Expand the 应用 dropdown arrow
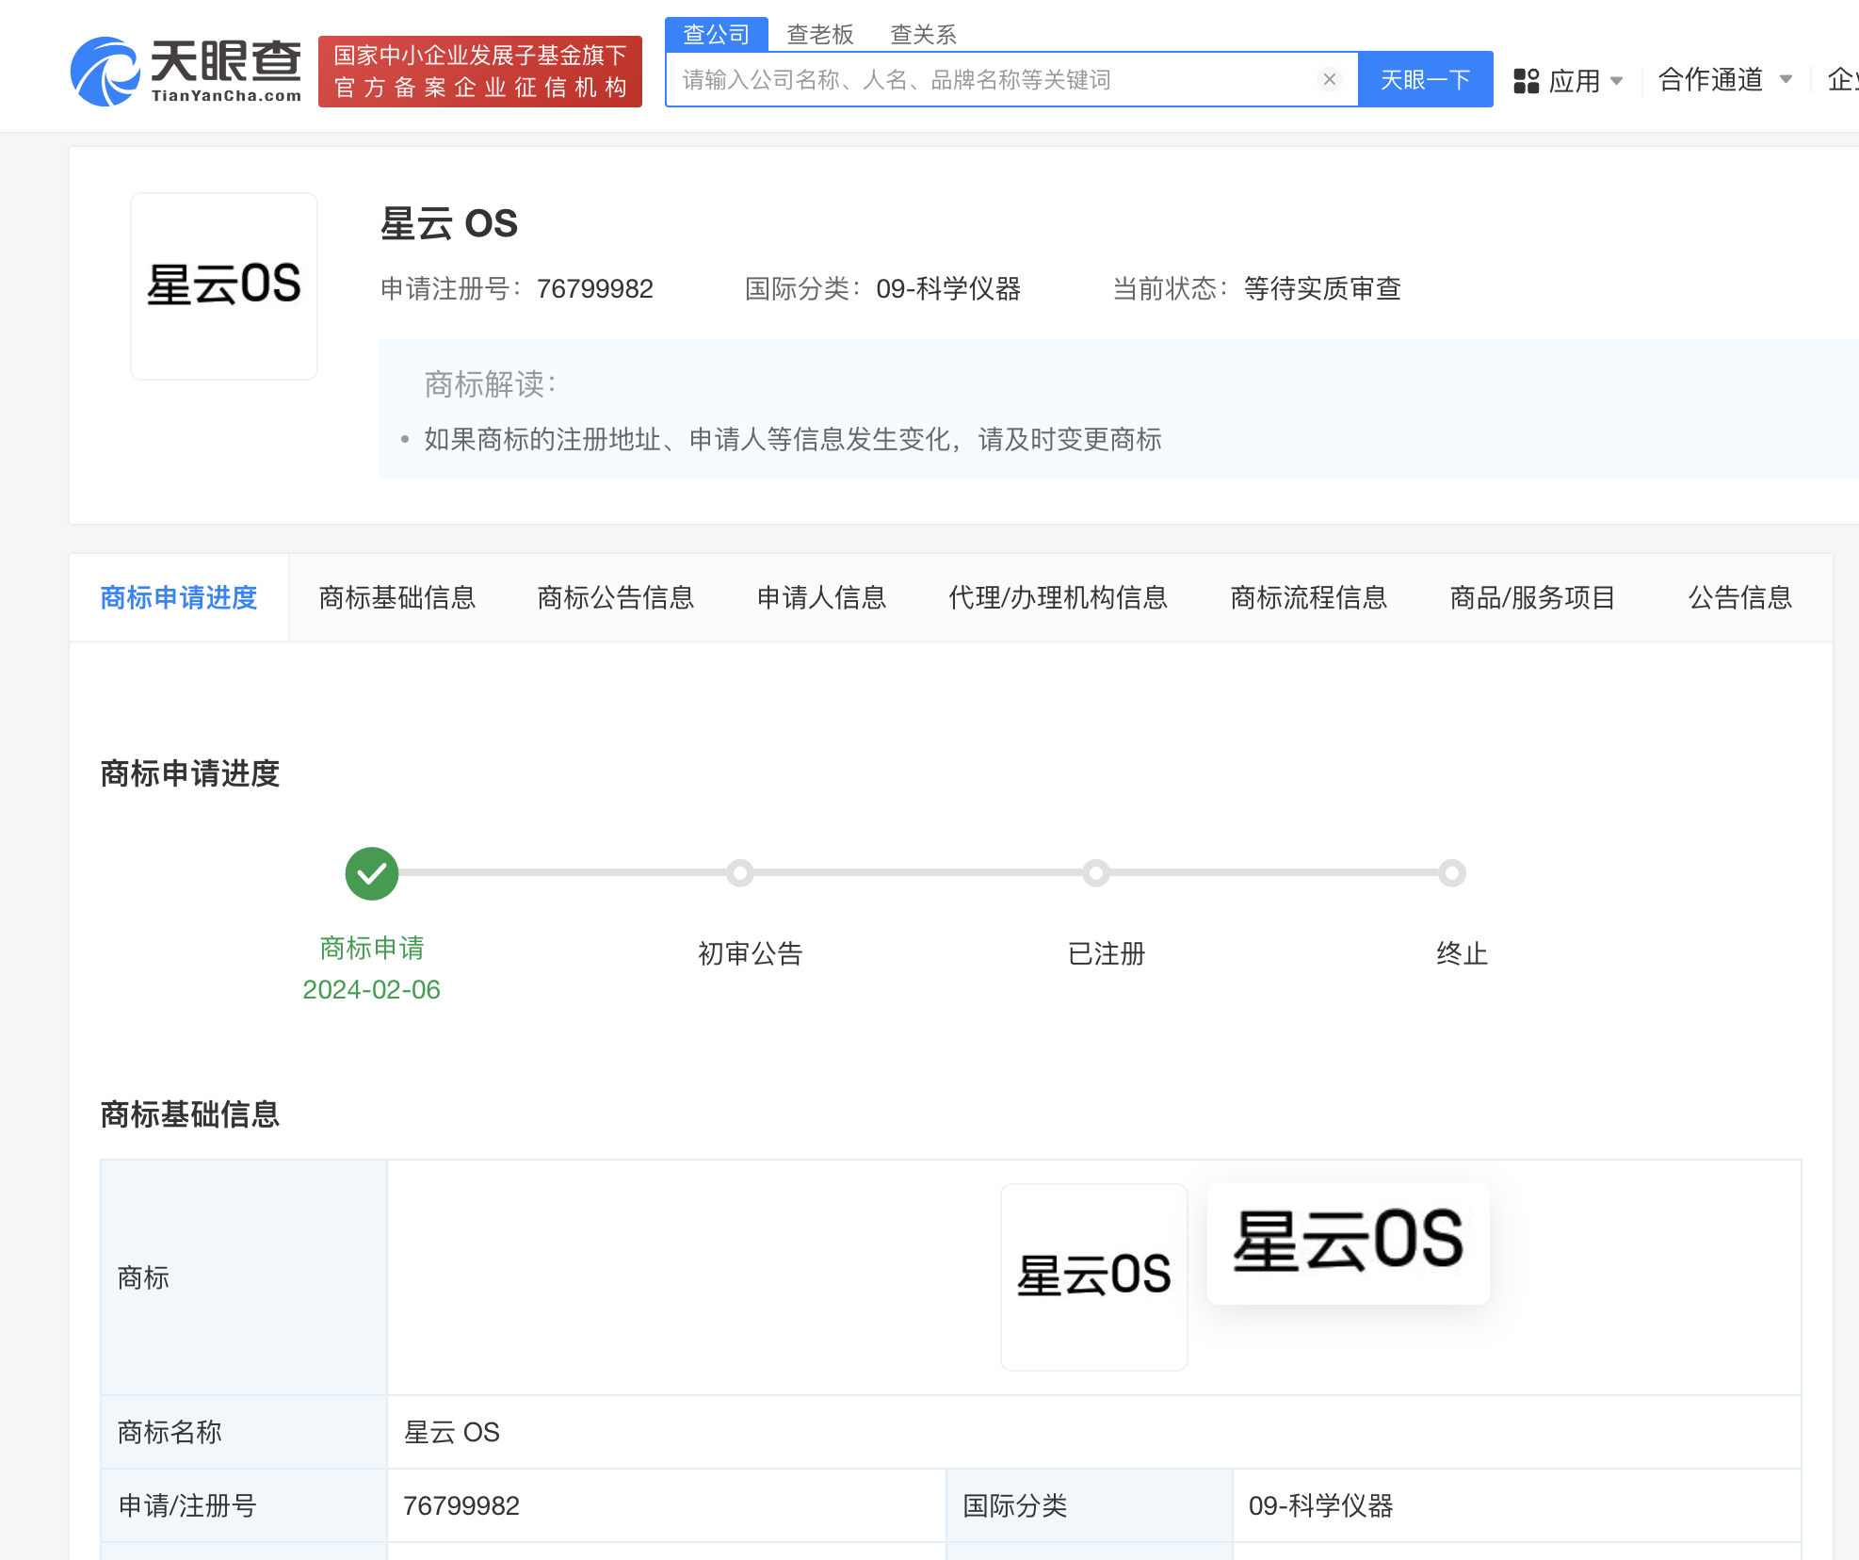 pyautogui.click(x=1617, y=81)
